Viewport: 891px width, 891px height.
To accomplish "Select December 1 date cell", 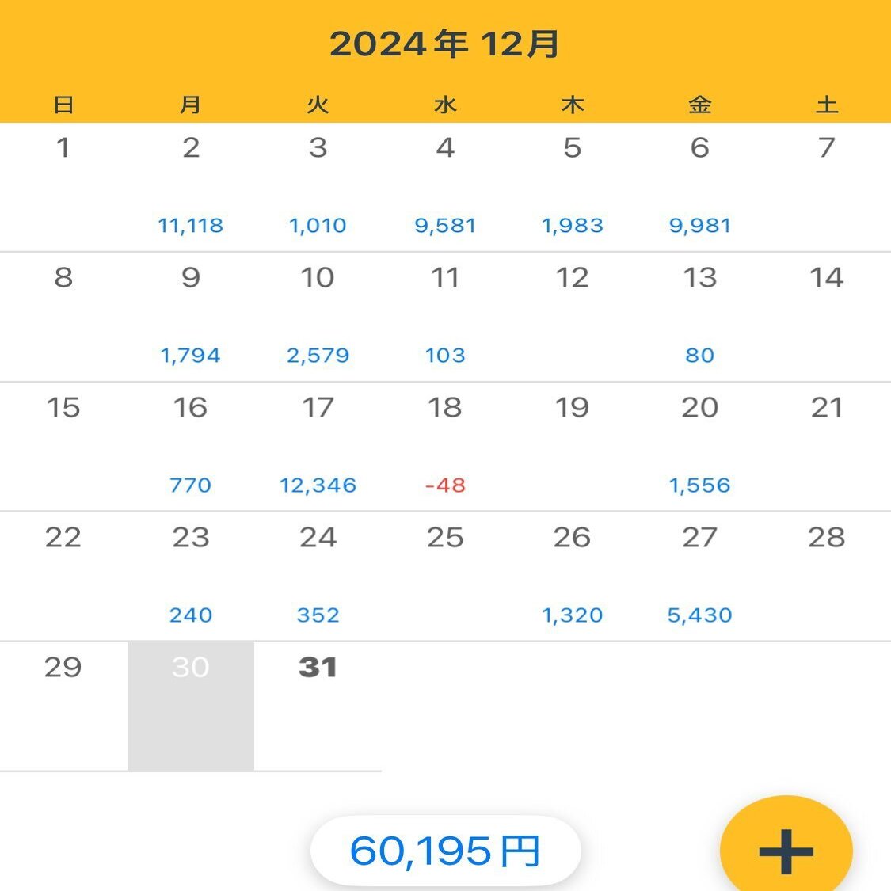I will click(63, 187).
